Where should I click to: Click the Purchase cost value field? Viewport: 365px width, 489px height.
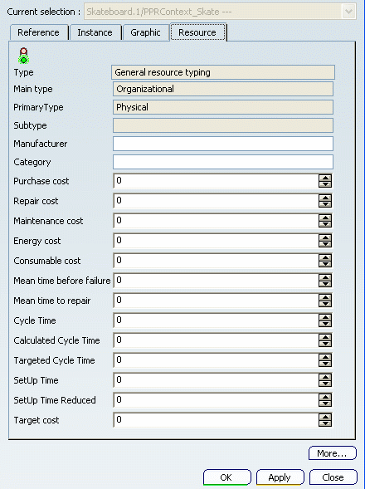coord(216,181)
